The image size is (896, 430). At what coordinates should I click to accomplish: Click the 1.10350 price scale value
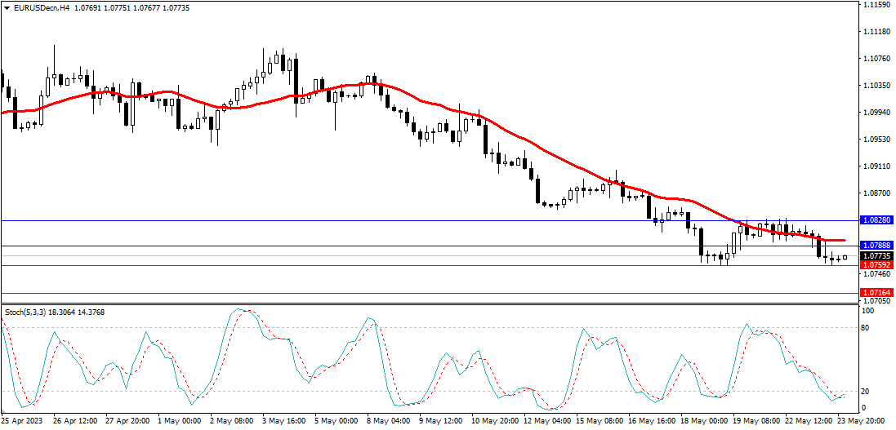[x=878, y=85]
